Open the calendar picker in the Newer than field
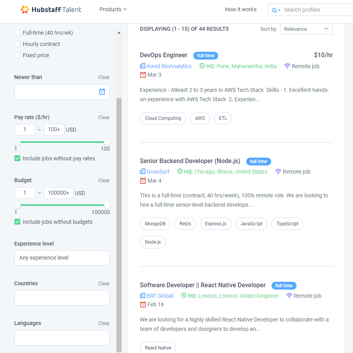Image resolution: width=353 pixels, height=353 pixels. (x=102, y=91)
